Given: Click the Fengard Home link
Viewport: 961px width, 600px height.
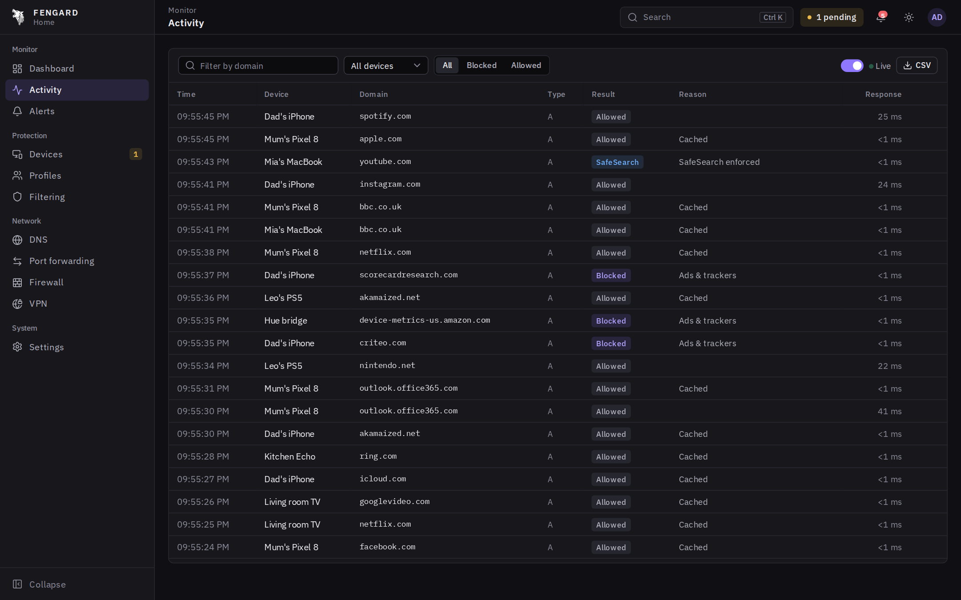Looking at the screenshot, I should pos(44,17).
